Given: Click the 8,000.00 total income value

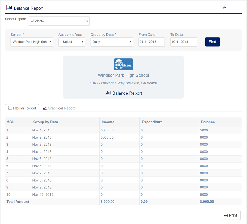Looking at the screenshot, I should point(108,202).
